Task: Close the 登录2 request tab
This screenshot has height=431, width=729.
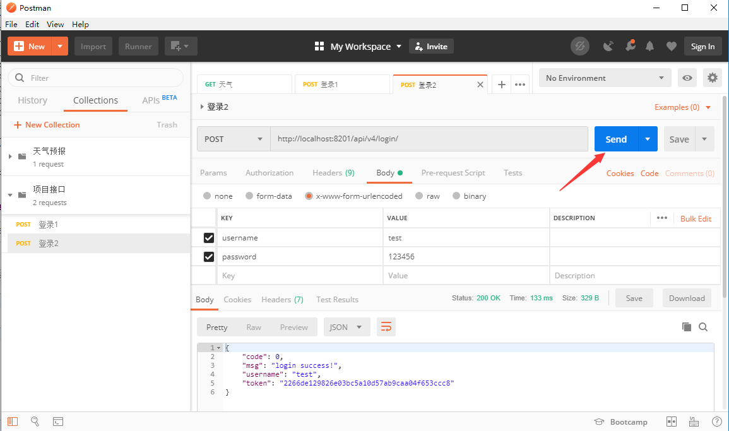Action: click(x=480, y=85)
